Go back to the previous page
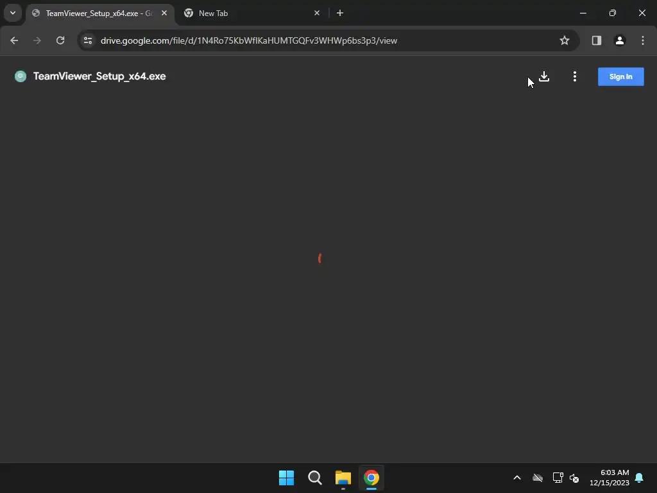657x493 pixels. (x=14, y=40)
